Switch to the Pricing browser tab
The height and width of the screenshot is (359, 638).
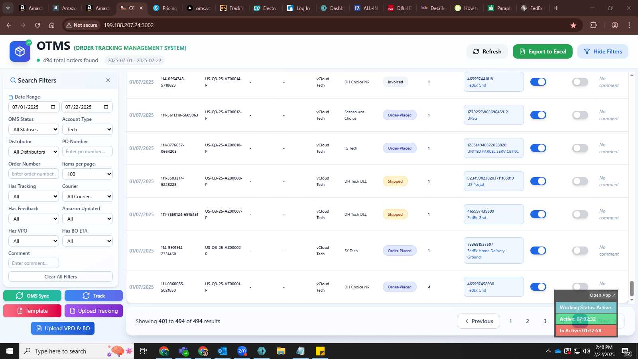tap(165, 8)
